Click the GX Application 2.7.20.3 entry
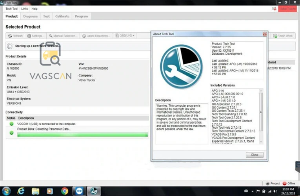 tap(227, 104)
